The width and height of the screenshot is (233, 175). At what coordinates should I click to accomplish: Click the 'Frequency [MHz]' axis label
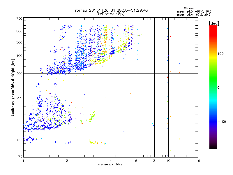coord(110,164)
